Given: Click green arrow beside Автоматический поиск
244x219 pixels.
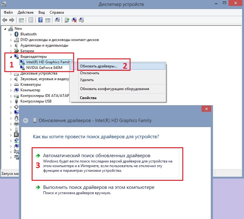Looking at the screenshot, I should 38,155.
